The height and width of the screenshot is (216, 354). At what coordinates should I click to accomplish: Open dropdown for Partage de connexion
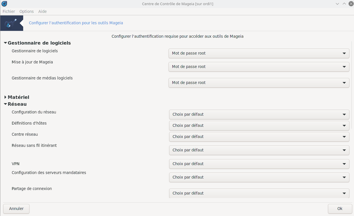[x=259, y=193]
